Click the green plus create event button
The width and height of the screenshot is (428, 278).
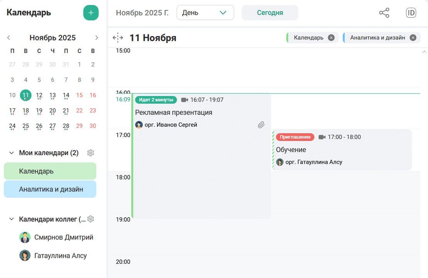pyautogui.click(x=91, y=13)
